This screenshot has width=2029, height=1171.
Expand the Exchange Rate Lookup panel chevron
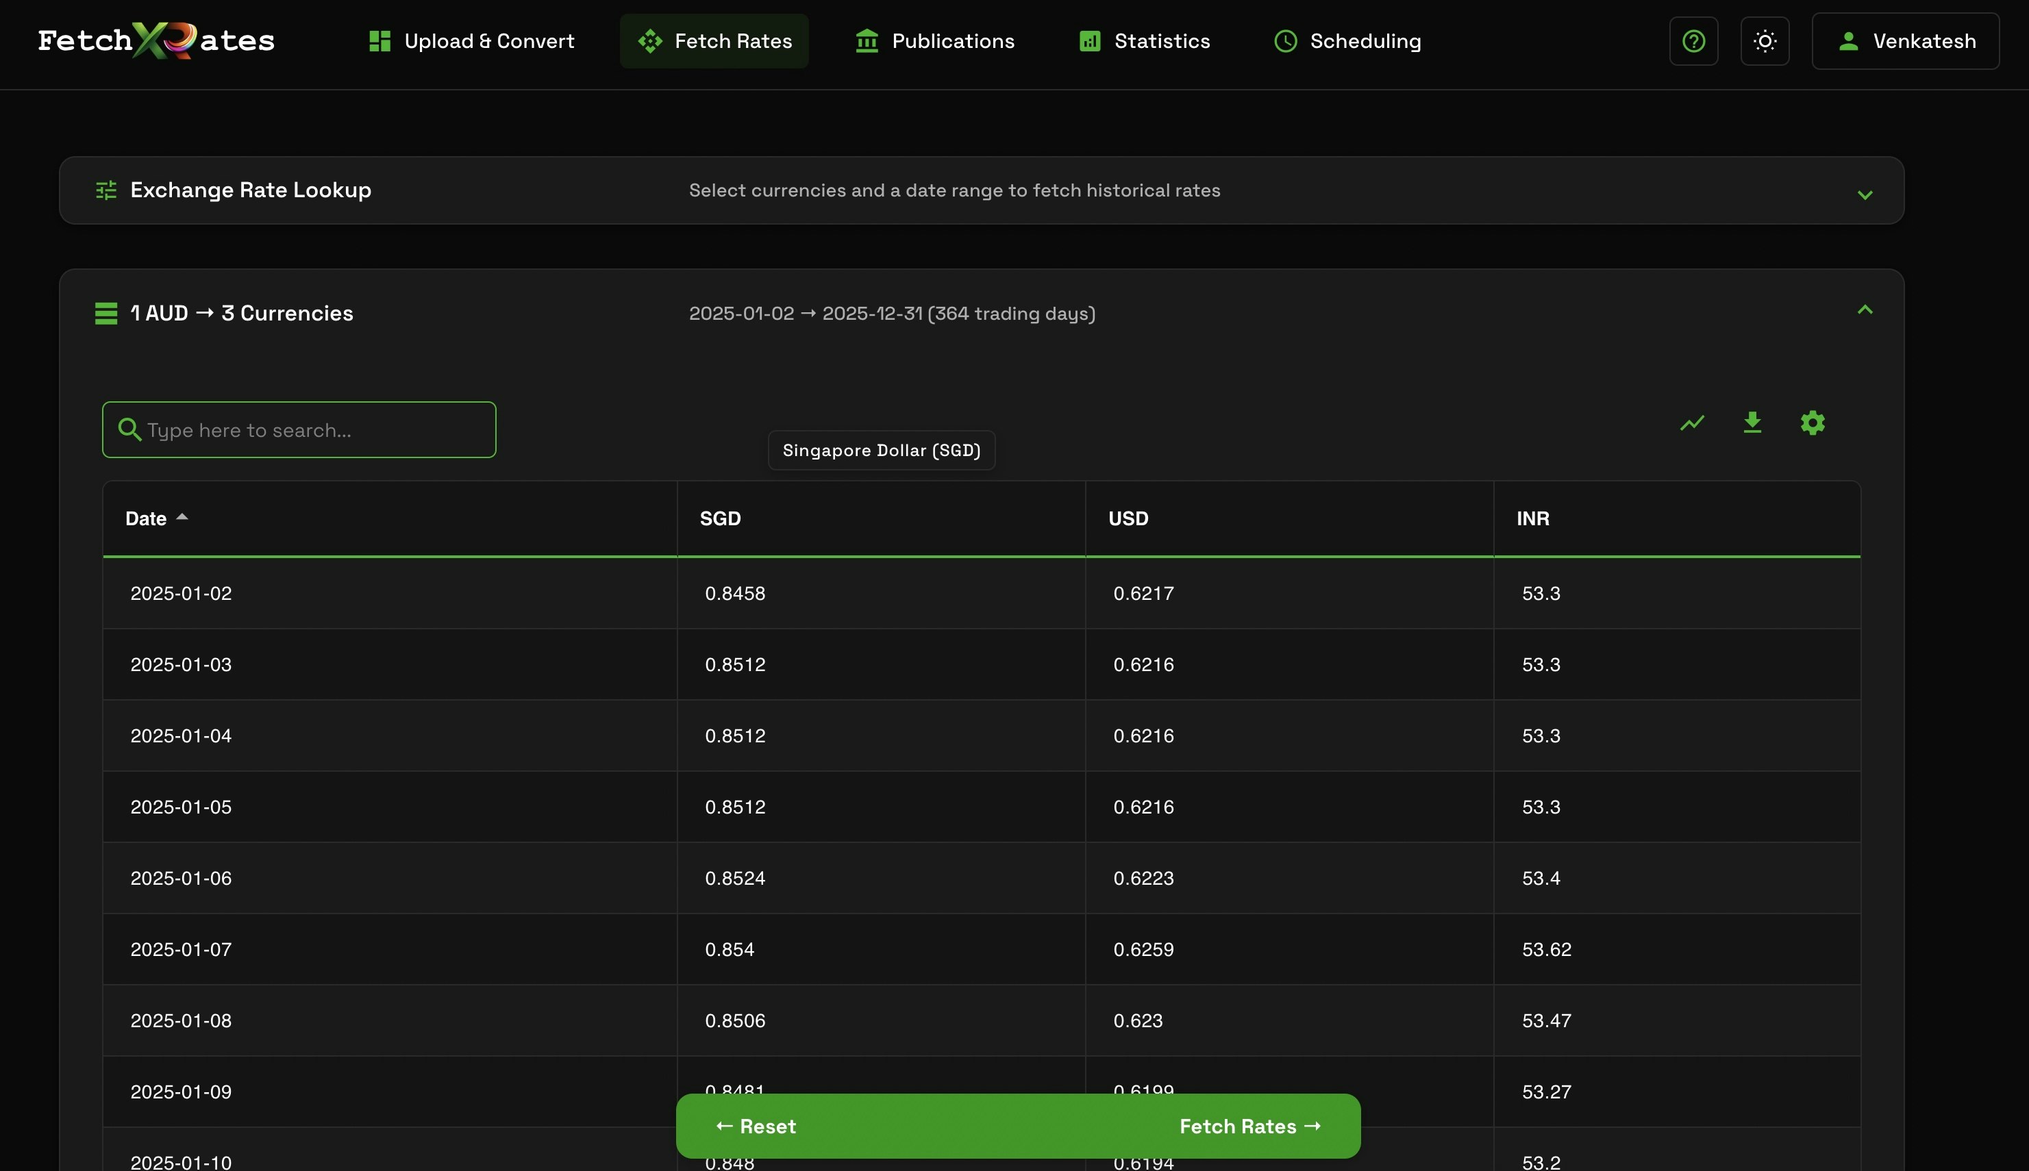[1865, 194]
